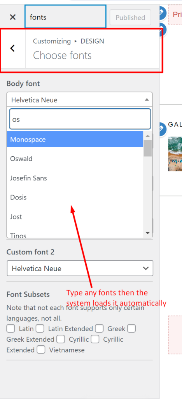Select Monospace from the font list
The height and width of the screenshot is (399, 182).
tap(75, 139)
